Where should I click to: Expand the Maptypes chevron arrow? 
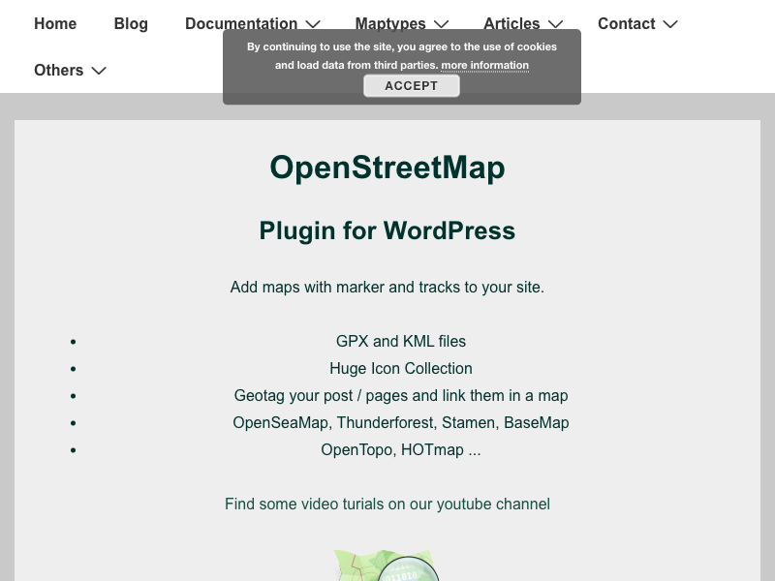(442, 24)
